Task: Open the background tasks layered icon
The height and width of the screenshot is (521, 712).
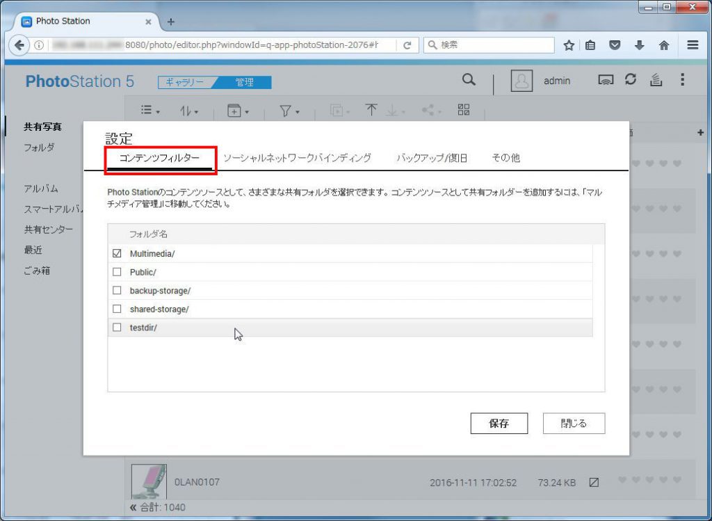Action: click(x=656, y=80)
